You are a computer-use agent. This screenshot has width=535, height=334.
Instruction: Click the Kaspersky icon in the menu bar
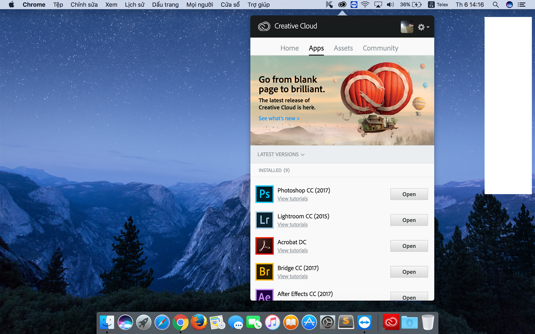[x=329, y=5]
